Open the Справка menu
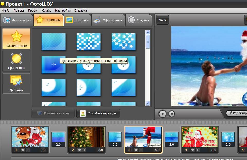Screen dimensions: 247x160 pos(81,10)
